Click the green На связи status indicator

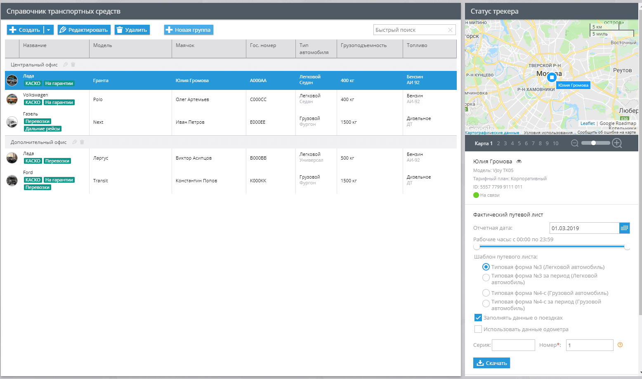(476, 195)
